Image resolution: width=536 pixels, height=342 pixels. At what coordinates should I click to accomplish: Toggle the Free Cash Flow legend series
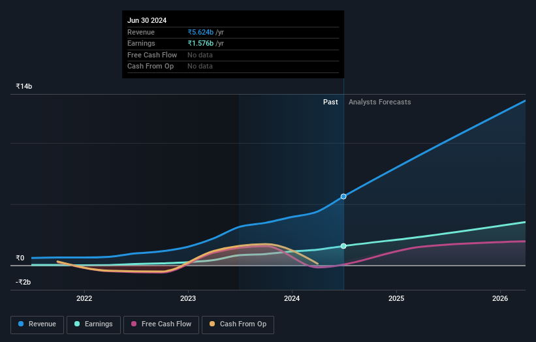tap(161, 324)
